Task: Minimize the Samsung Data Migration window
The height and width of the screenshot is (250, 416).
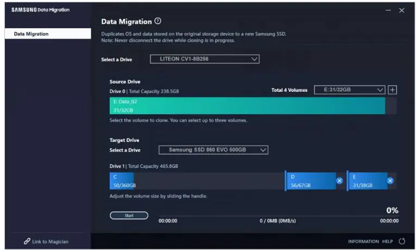Action: point(388,10)
